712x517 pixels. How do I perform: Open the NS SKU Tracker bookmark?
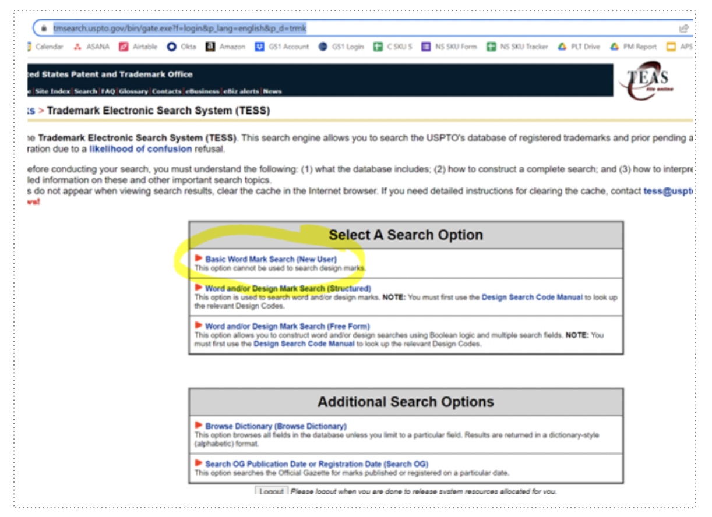[x=518, y=47]
